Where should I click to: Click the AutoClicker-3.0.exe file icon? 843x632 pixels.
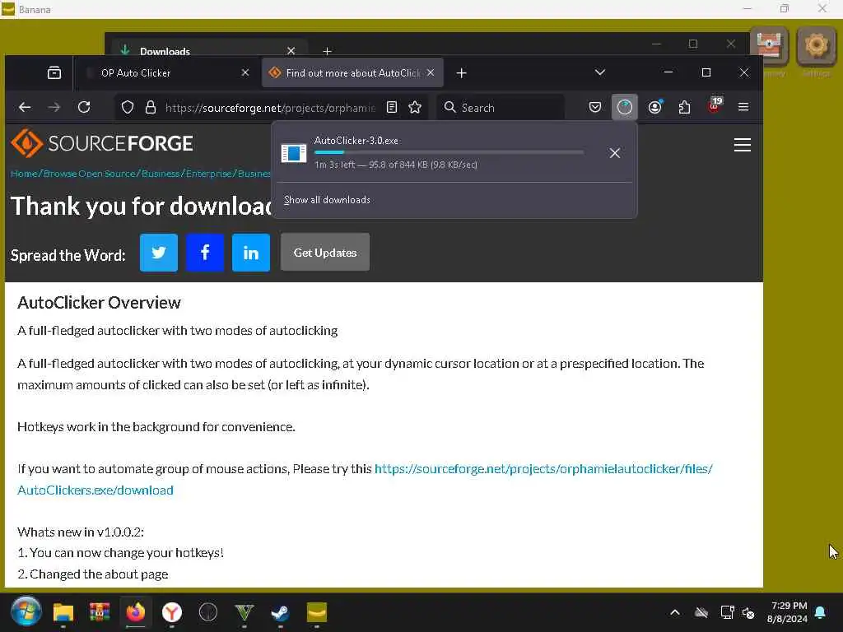pos(294,153)
